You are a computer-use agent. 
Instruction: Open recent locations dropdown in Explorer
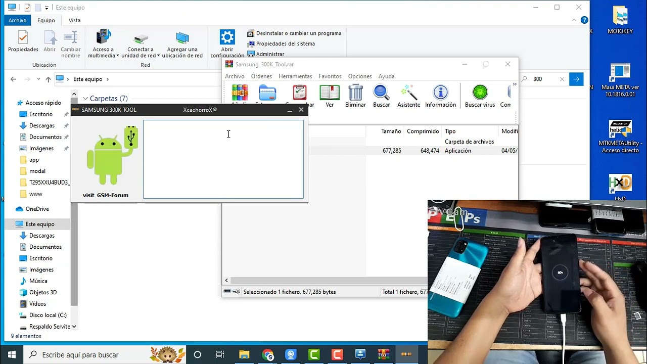37,79
